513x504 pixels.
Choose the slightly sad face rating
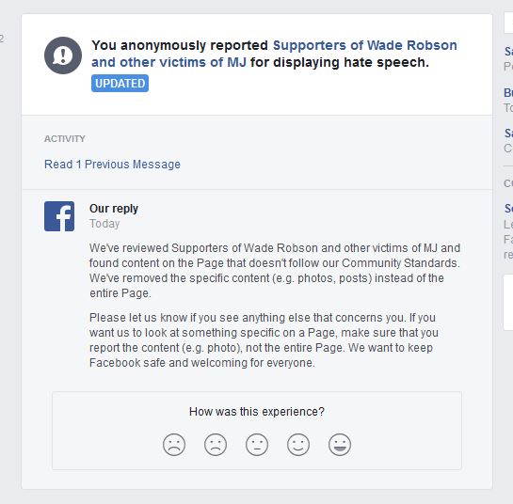click(x=216, y=445)
